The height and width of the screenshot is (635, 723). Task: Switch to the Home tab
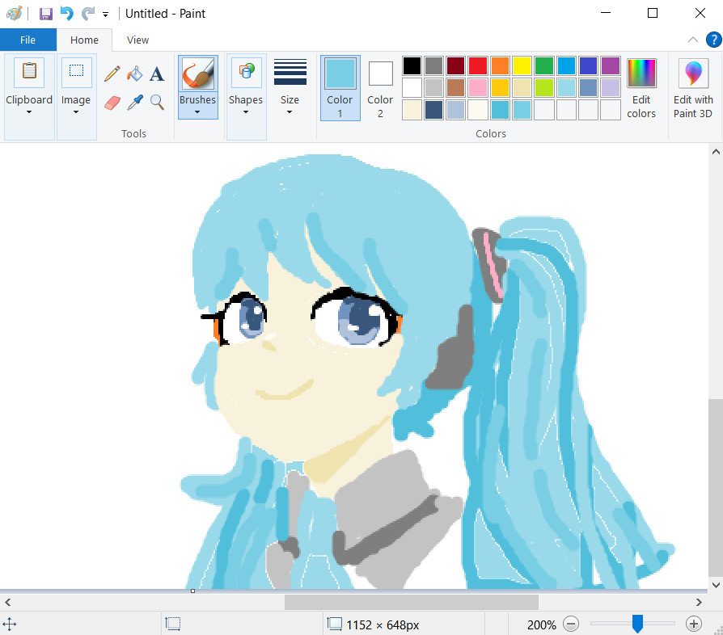pyautogui.click(x=84, y=40)
